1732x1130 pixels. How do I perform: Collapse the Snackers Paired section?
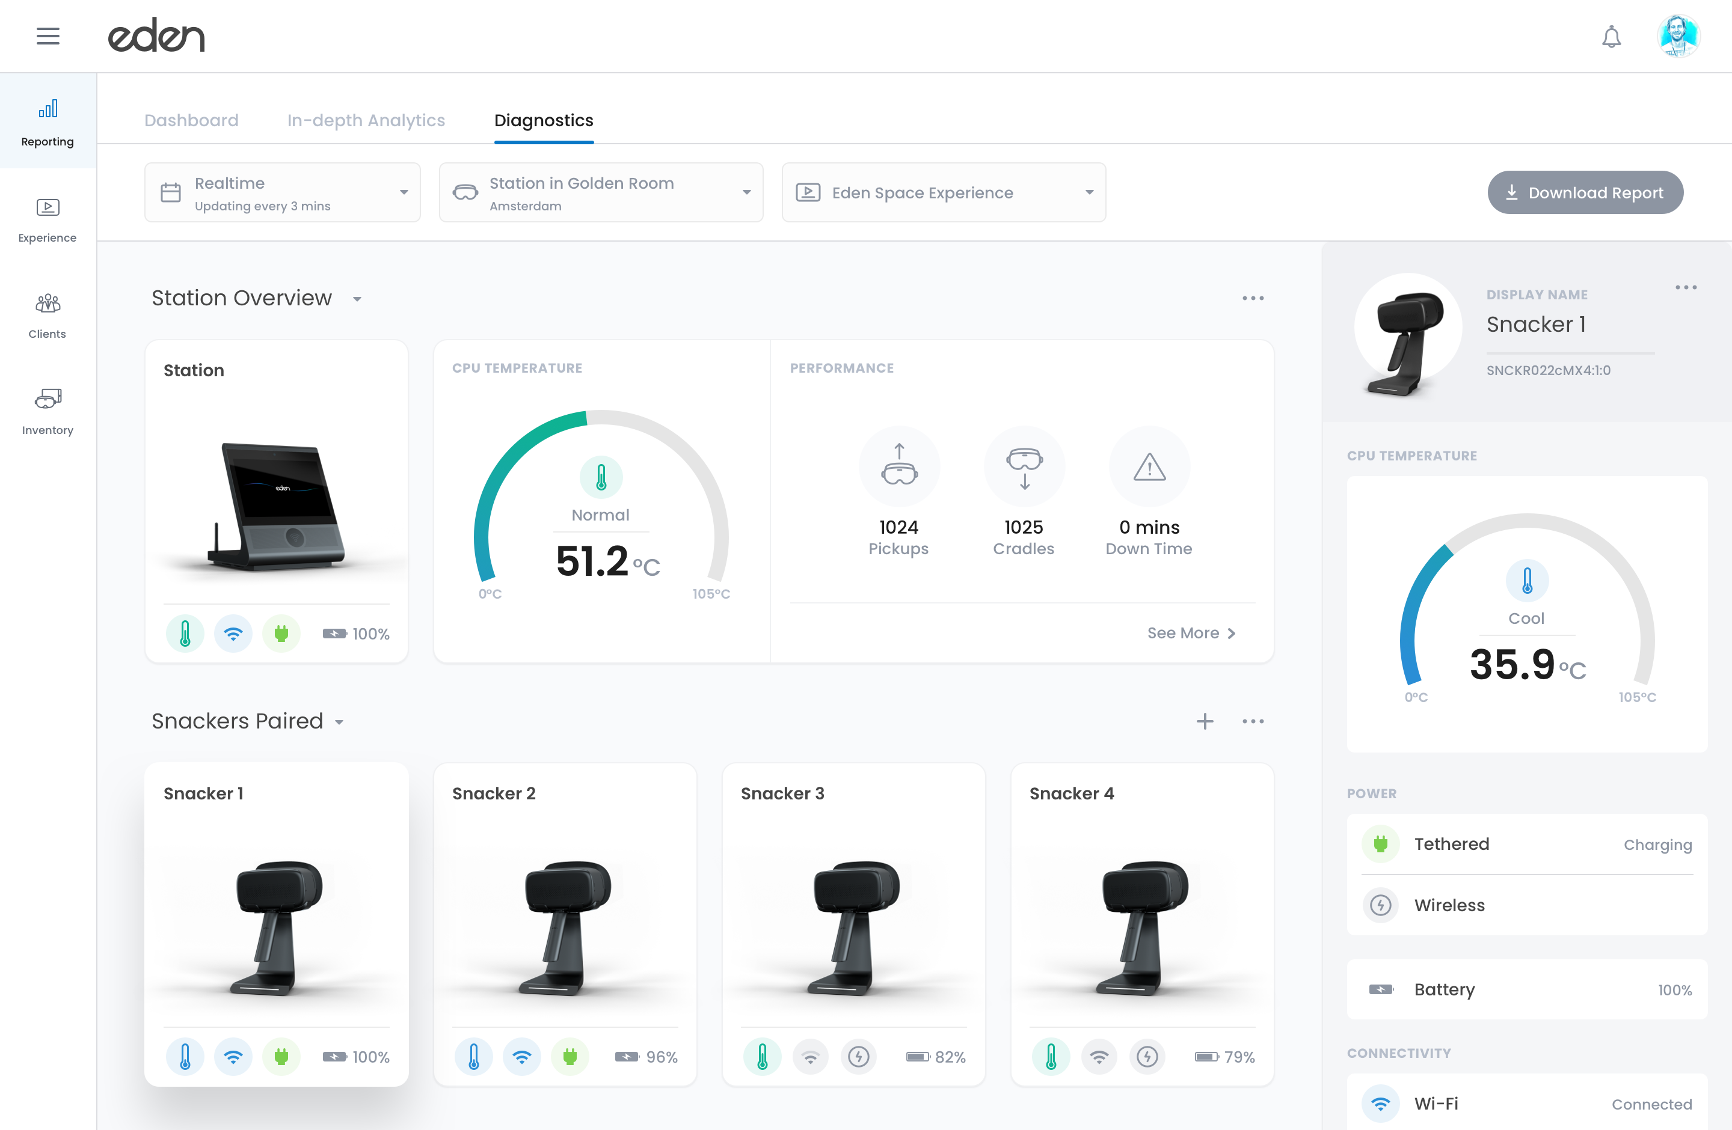tap(339, 722)
